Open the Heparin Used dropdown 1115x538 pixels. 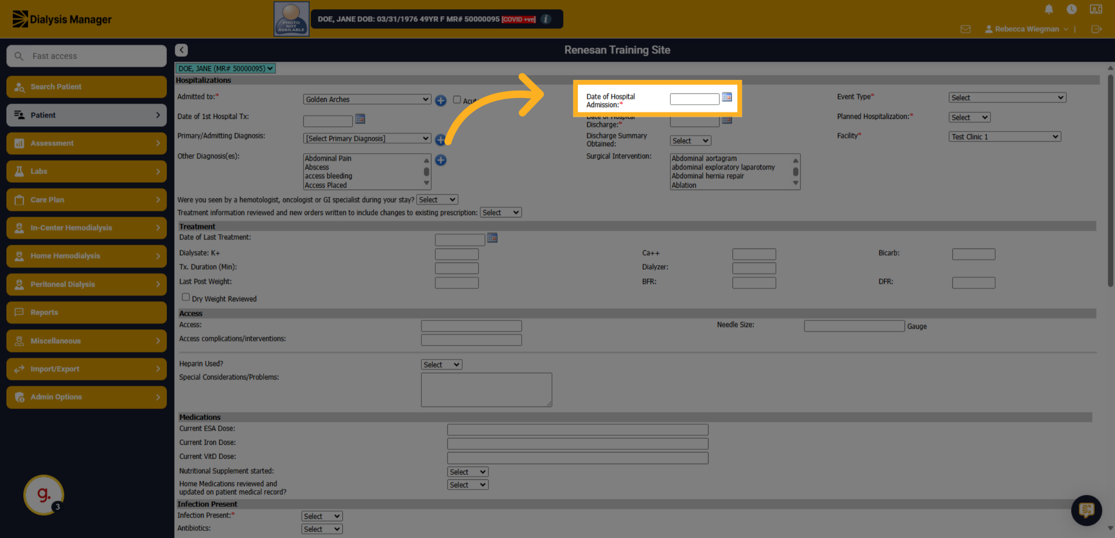[x=441, y=365]
